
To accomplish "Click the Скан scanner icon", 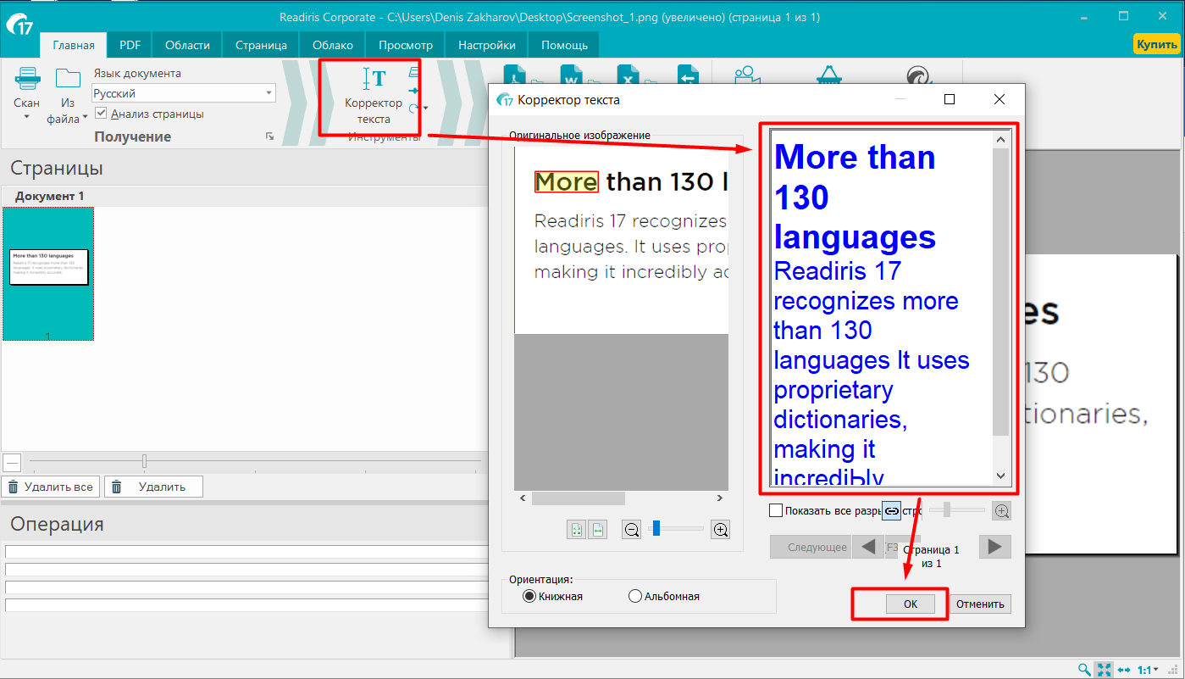I will tap(26, 80).
